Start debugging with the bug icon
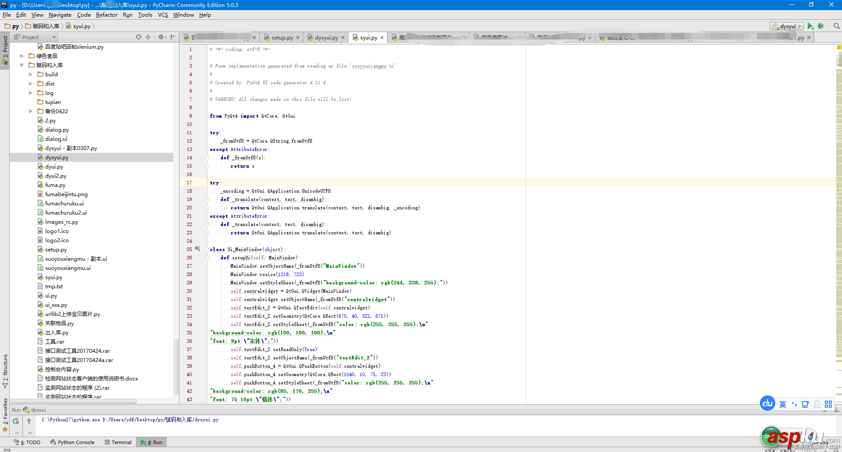Viewport: 842px width, 452px height. pos(821,26)
